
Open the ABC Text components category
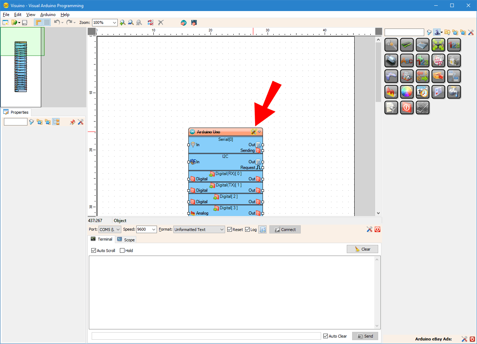[407, 60]
